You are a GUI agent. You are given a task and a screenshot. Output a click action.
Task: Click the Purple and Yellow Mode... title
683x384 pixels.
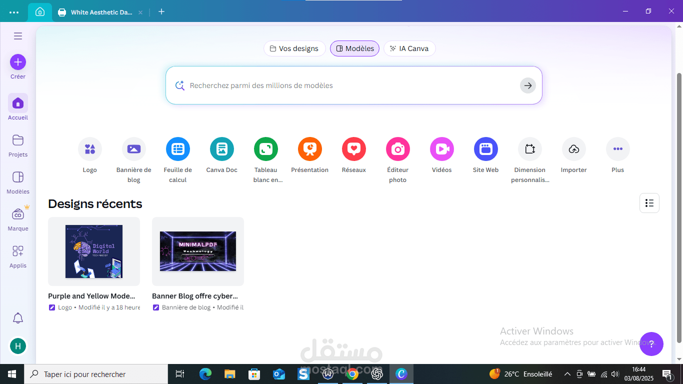91,296
